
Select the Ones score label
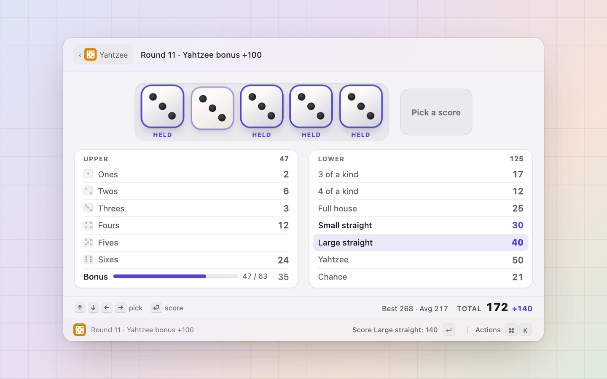tap(108, 174)
